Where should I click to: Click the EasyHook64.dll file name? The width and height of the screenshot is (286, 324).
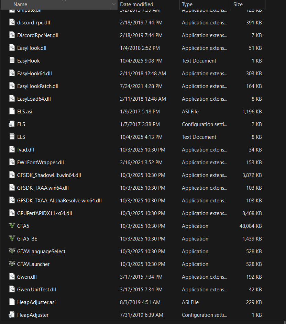[x=34, y=74]
